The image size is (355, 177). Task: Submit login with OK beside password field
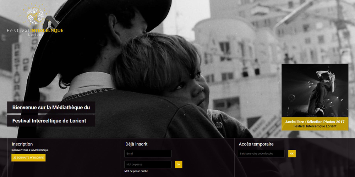179,165
